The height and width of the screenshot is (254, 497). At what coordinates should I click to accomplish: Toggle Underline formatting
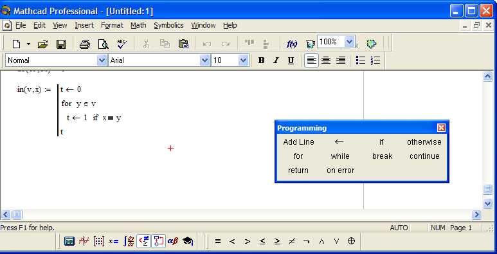(291, 60)
